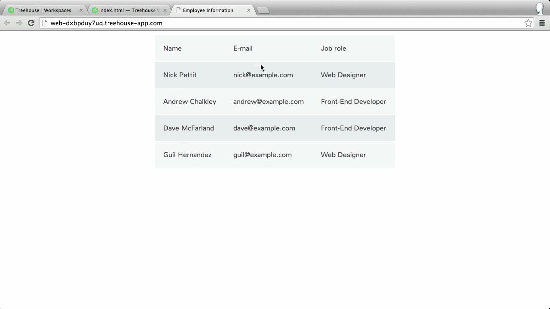Close the Treehouse | Workspaces tab

coord(81,10)
